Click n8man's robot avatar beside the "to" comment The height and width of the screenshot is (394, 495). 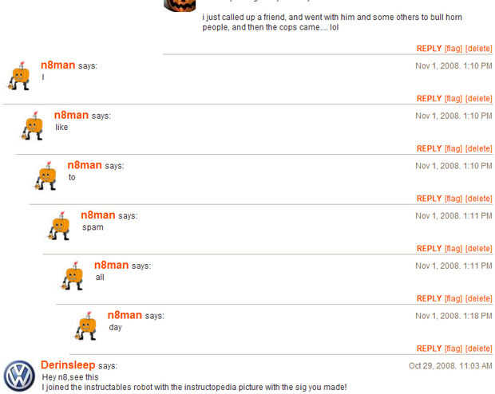(x=46, y=176)
